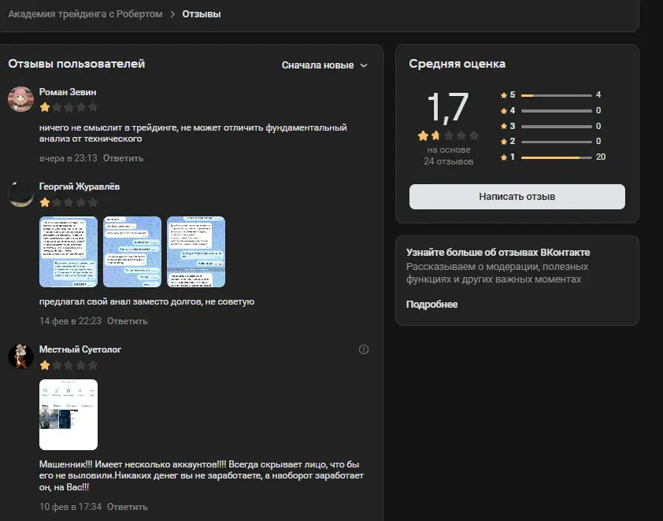Click the name 'Местный Суетолог'
The width and height of the screenshot is (663, 521).
[x=80, y=349]
